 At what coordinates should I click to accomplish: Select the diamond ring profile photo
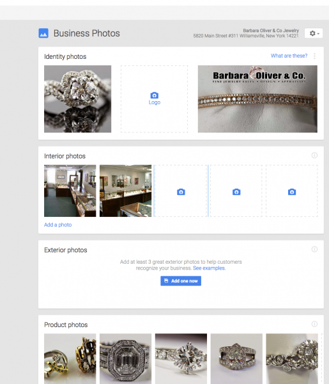[77, 99]
